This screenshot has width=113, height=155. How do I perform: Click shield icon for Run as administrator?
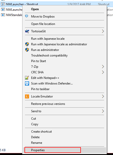pyautogui.click(x=27, y=50)
